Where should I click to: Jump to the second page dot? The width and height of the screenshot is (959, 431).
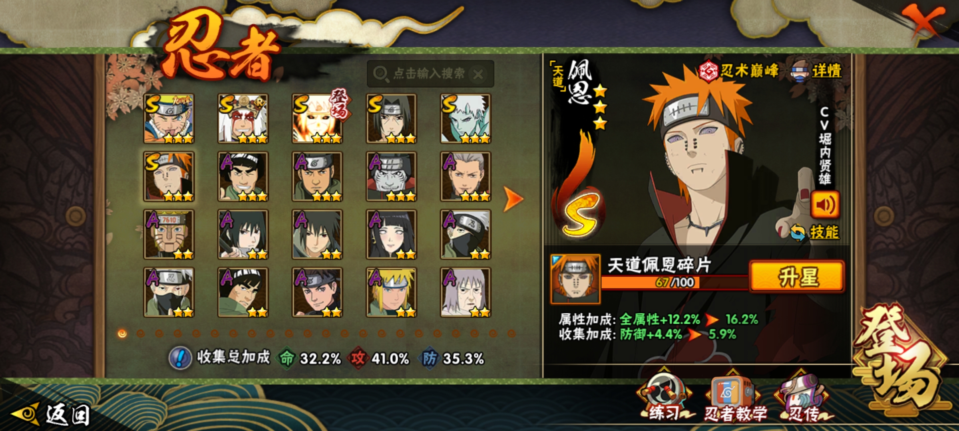[x=141, y=333]
